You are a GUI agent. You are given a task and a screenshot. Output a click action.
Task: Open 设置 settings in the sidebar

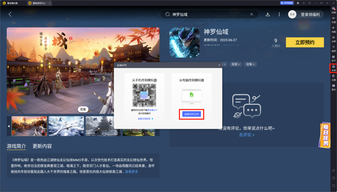tap(334, 78)
